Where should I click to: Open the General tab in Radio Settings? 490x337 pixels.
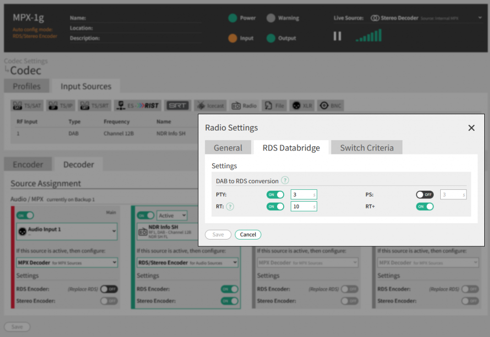pos(228,148)
